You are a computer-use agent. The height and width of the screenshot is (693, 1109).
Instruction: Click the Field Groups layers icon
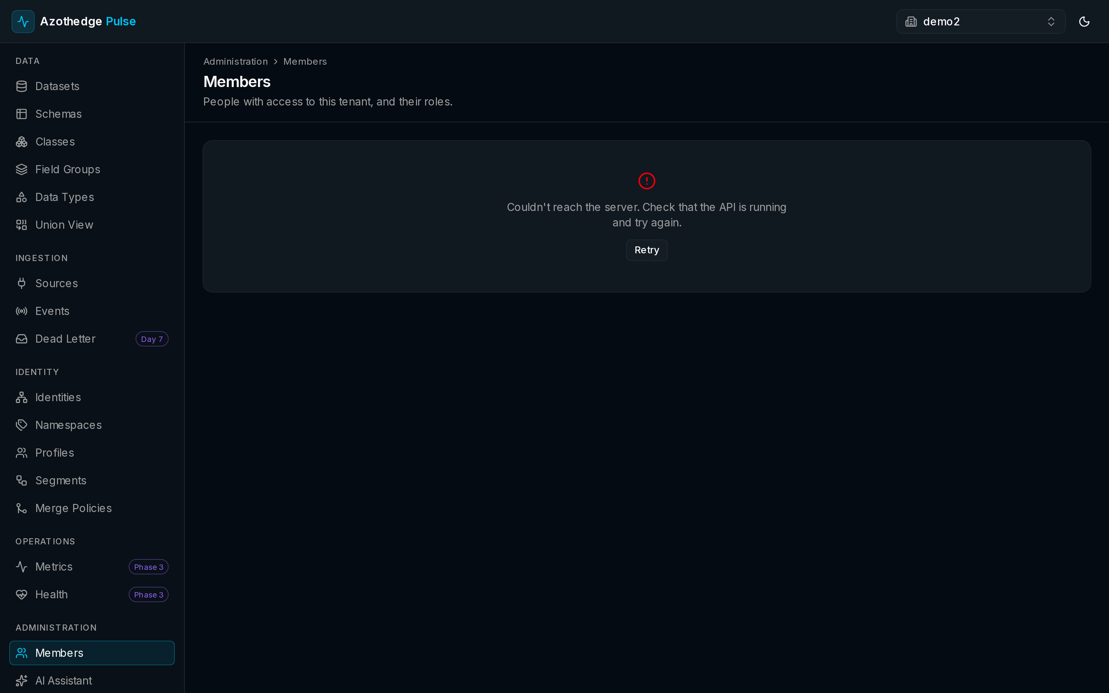tap(22, 169)
